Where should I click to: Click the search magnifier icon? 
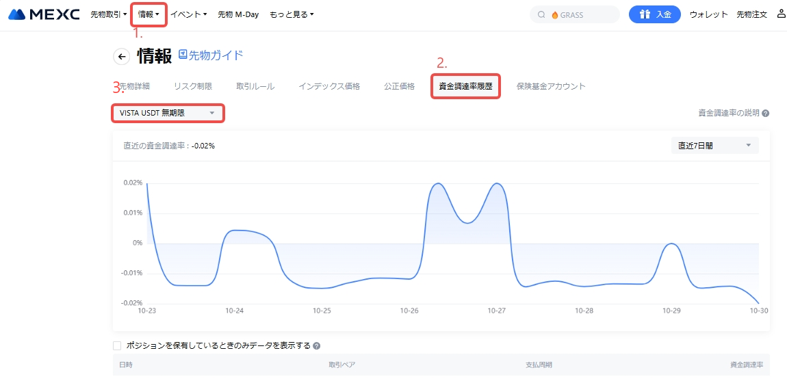coord(541,14)
